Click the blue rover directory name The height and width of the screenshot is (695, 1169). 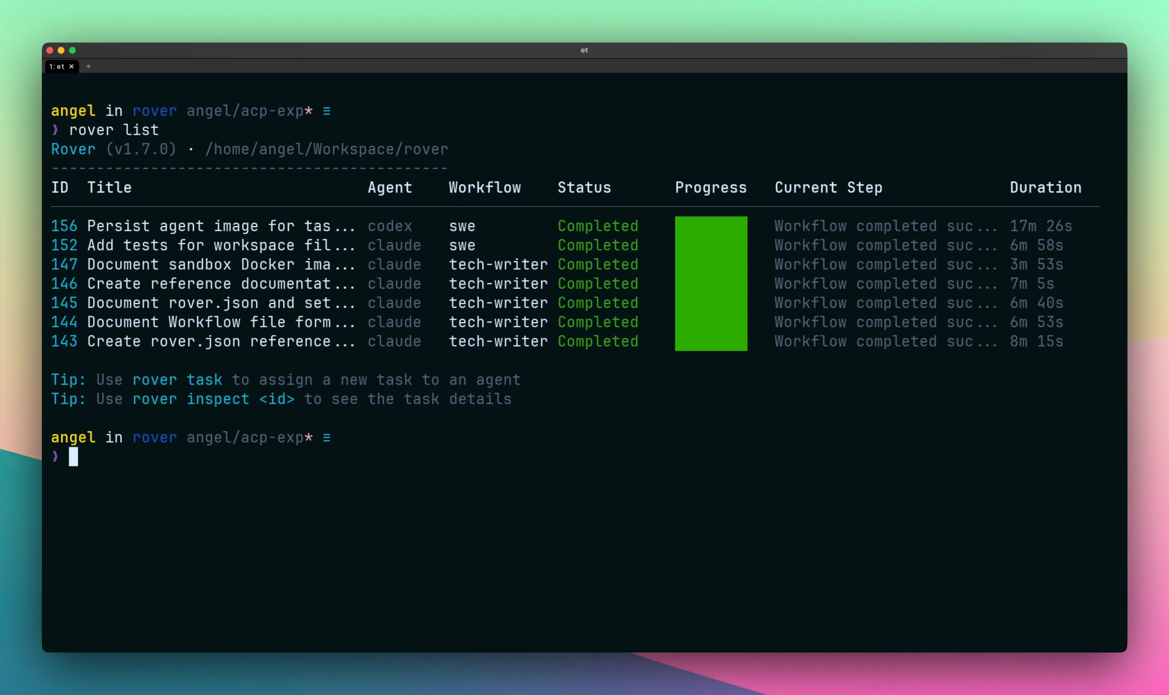(x=155, y=111)
